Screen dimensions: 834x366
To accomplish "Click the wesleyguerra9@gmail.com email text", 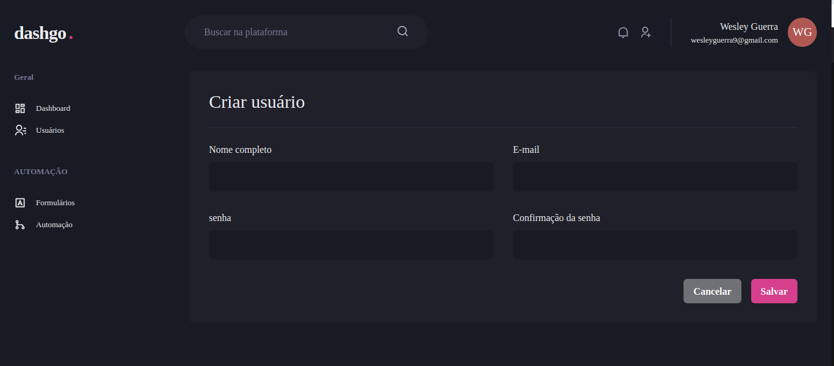I will pos(734,40).
